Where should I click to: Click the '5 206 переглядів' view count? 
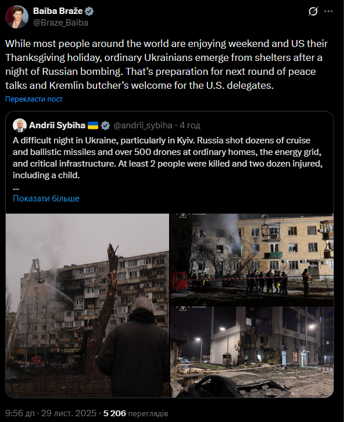[136, 413]
